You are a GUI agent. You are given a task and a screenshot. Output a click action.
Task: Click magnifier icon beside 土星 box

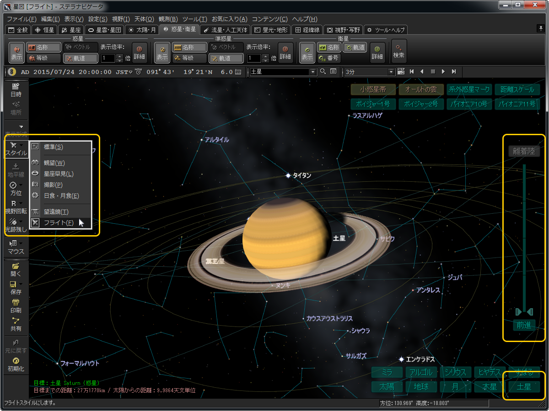coord(323,72)
